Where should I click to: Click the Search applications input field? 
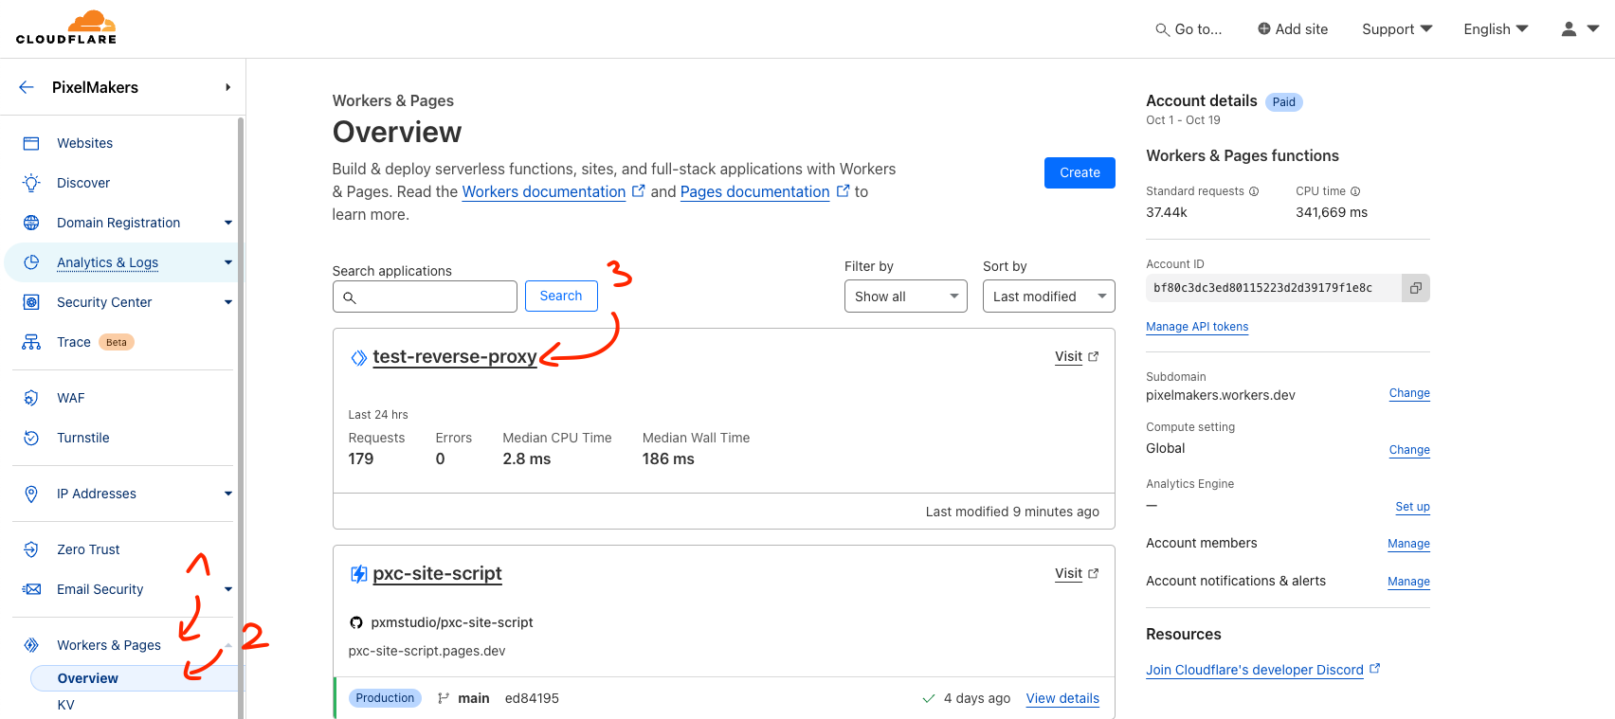click(x=425, y=297)
